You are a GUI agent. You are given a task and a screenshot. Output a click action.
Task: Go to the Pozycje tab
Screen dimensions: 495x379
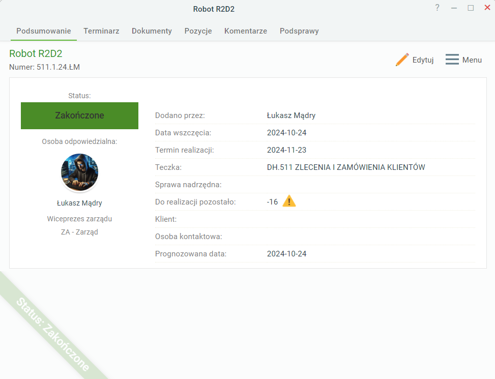coord(198,31)
